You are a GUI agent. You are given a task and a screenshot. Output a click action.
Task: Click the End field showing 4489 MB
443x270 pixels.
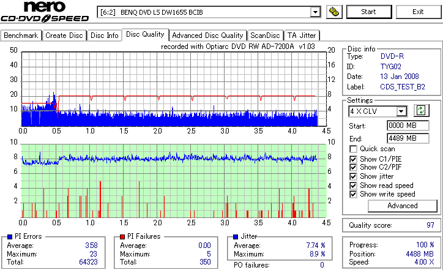408,138
